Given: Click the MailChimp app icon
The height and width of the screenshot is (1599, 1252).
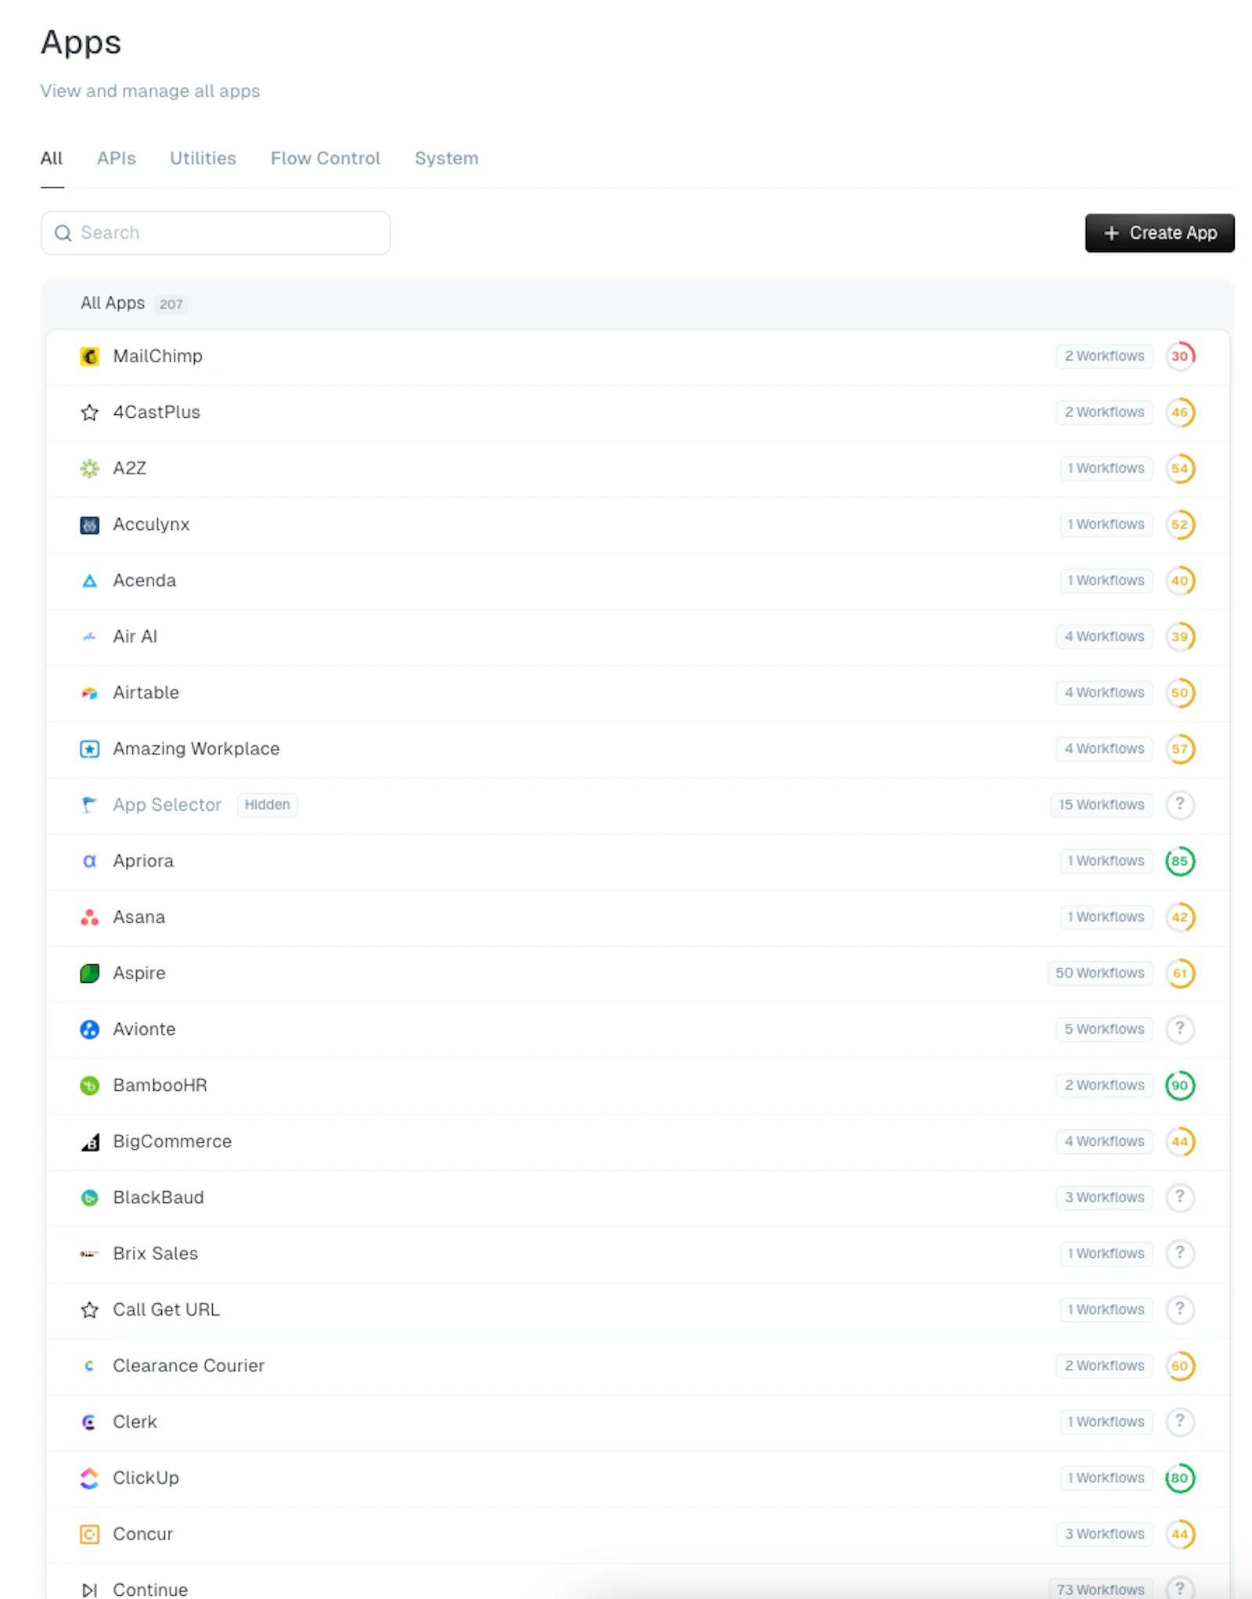Looking at the screenshot, I should click(x=90, y=356).
